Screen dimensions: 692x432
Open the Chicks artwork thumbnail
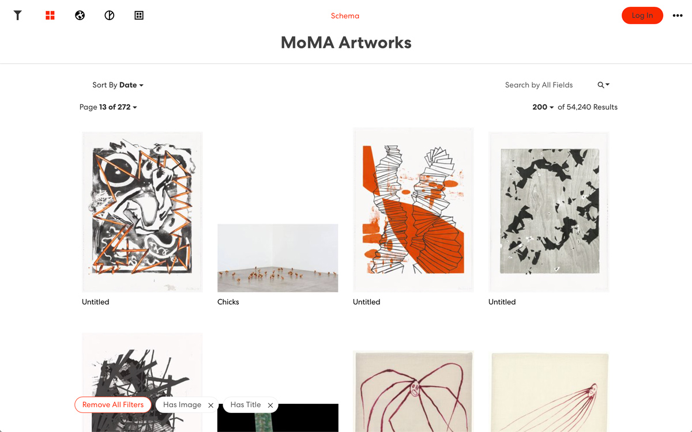click(278, 258)
